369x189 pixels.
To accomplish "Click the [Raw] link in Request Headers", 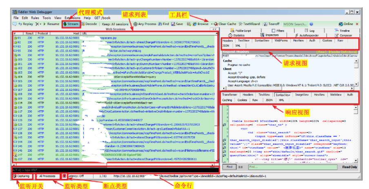I will click(321, 52).
